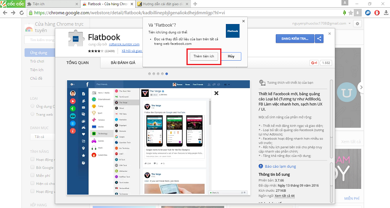The height and width of the screenshot is (208, 390).
Task: Open the red stop-hand ad blocker icon
Action: point(377,13)
